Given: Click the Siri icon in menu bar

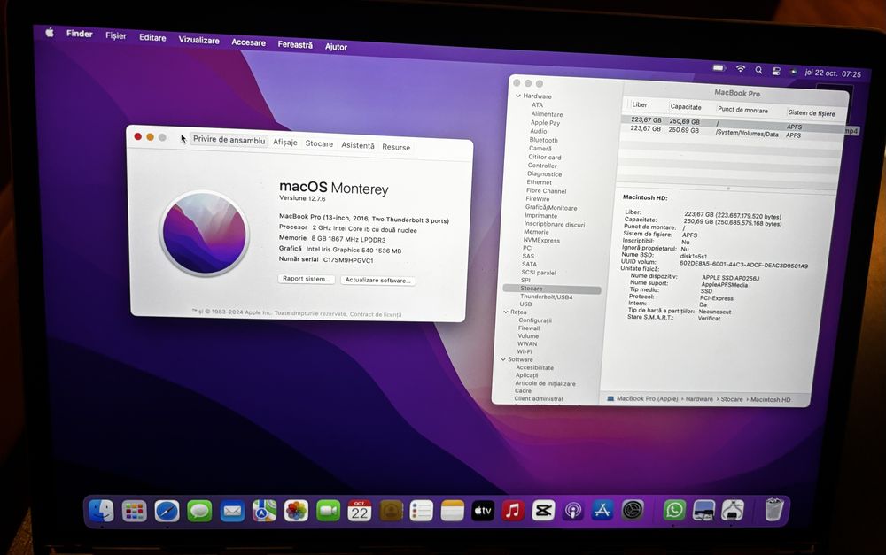Looking at the screenshot, I should point(793,72).
